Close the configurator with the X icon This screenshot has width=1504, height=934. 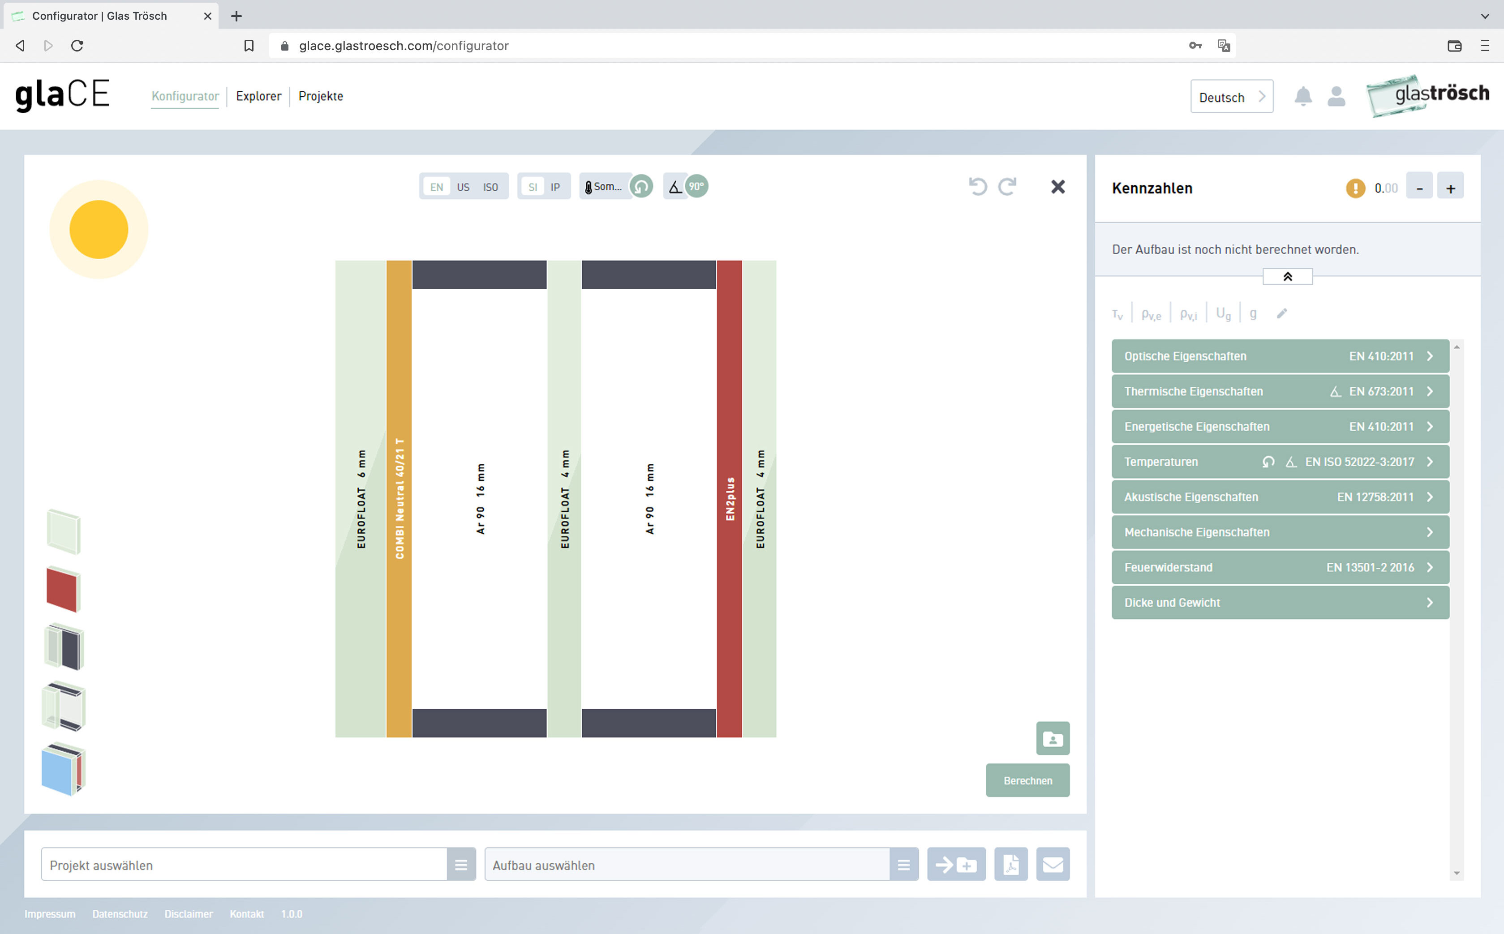tap(1058, 187)
